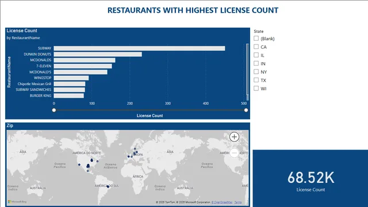Click the right handle of the chart zoom slider
This screenshot has width=368, height=207.
(x=246, y=110)
